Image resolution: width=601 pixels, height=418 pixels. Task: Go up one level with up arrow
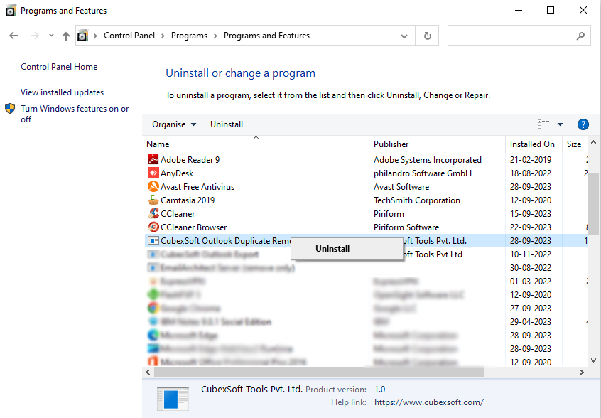tap(66, 36)
